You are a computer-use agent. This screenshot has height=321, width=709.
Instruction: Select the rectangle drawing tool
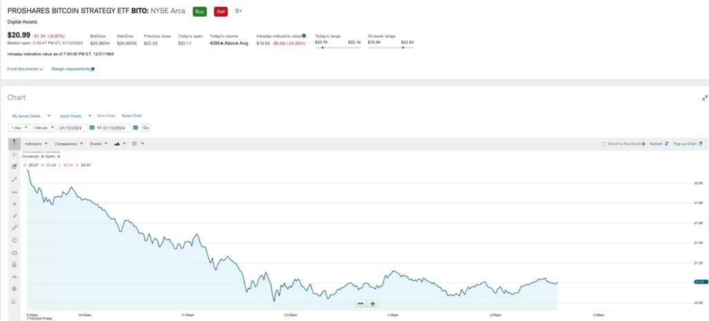click(14, 253)
